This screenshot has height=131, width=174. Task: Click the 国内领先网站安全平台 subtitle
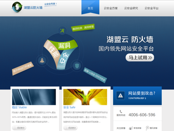126,49
